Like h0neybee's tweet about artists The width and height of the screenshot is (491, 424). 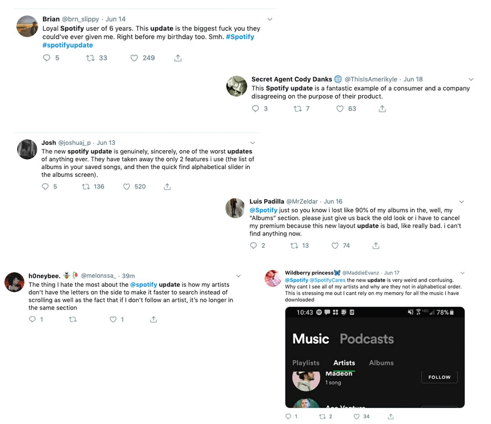(113, 320)
